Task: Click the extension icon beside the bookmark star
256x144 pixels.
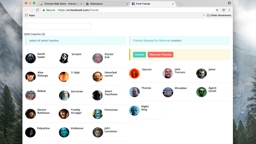Action: [x=224, y=10]
